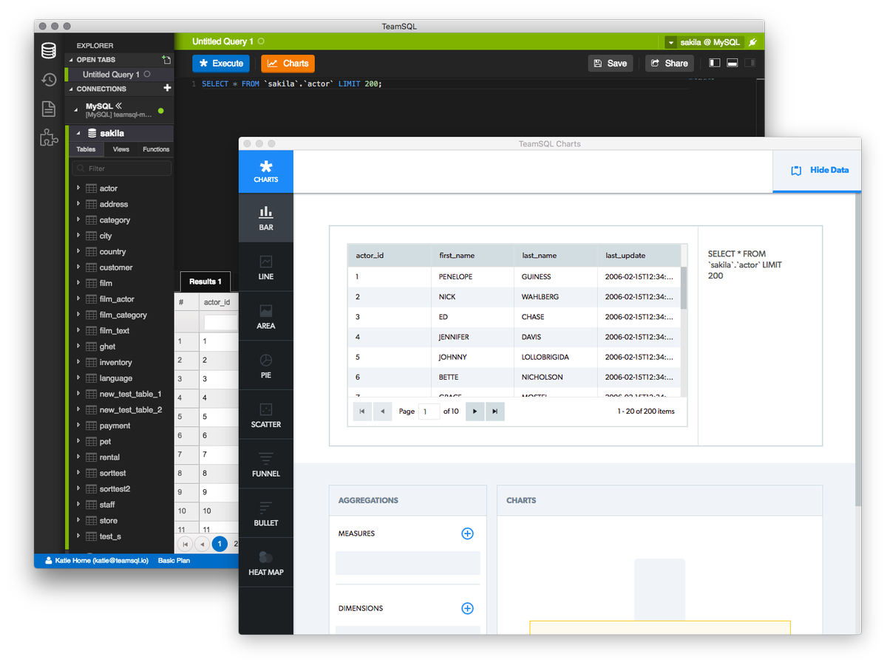The height and width of the screenshot is (665, 887).
Task: Expand the film table node
Action: [78, 282]
